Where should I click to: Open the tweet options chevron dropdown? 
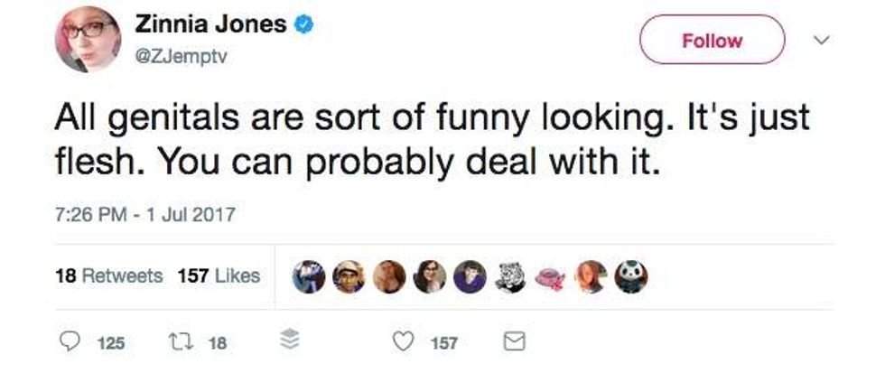click(819, 40)
